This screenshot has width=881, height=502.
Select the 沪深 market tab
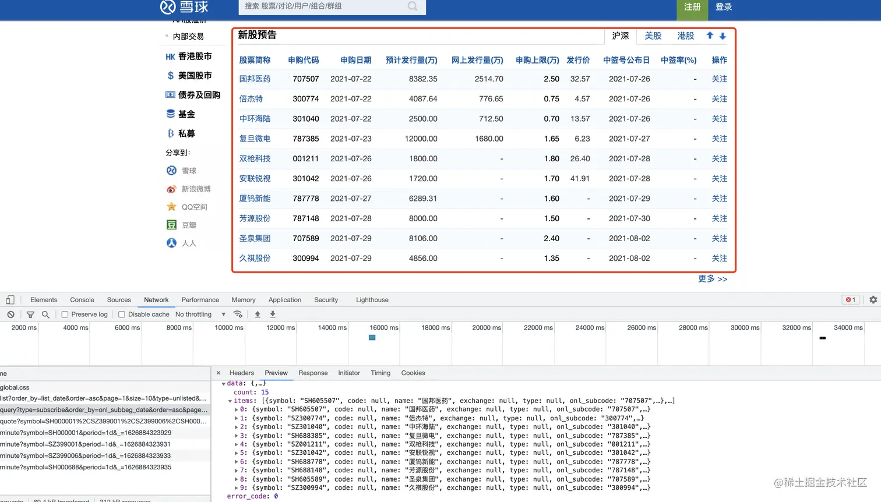coord(621,36)
